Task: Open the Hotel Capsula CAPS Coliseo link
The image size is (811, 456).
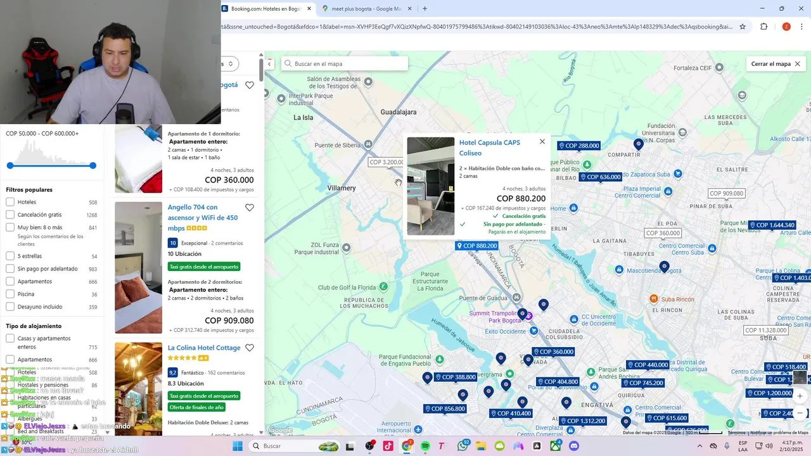Action: pyautogui.click(x=489, y=148)
